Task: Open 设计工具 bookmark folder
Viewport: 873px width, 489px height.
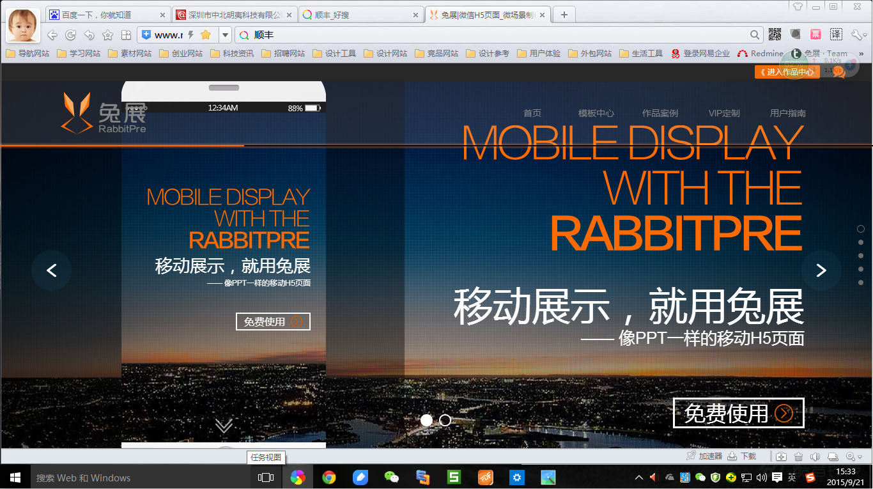Action: (x=334, y=54)
